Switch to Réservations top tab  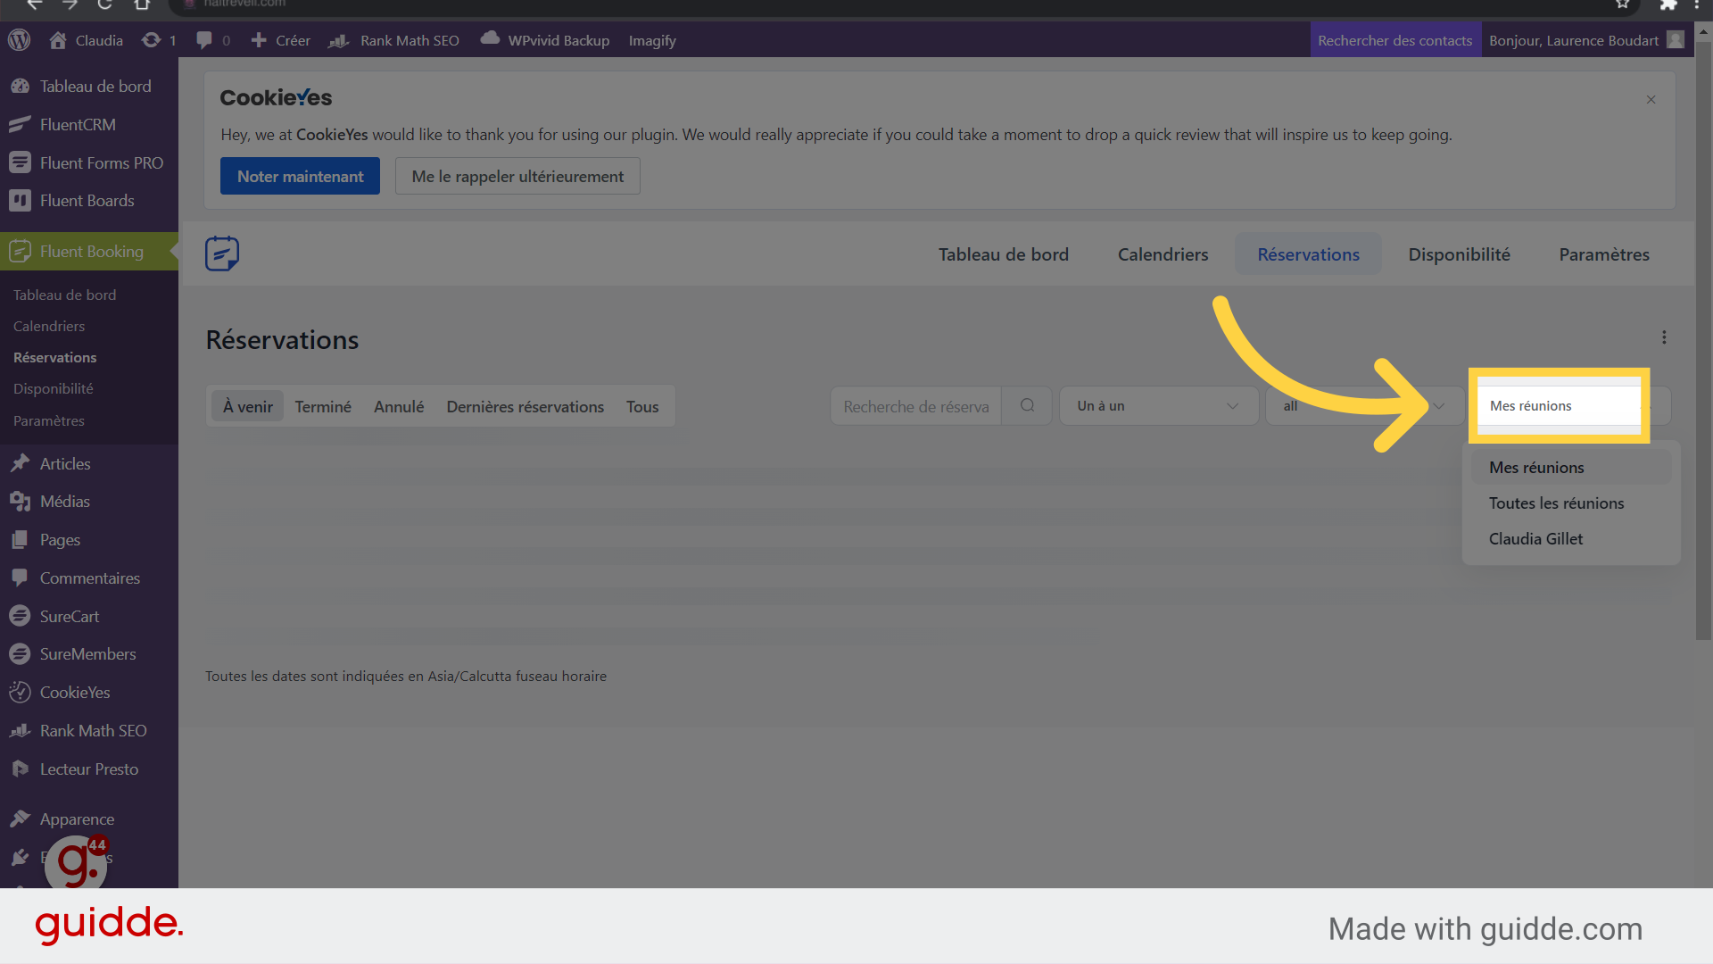[x=1308, y=254]
